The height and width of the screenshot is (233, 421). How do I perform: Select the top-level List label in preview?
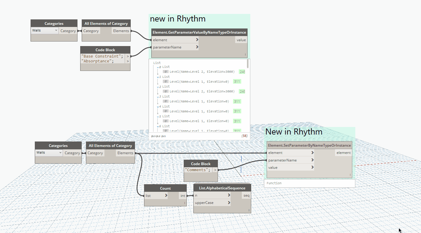pyautogui.click(x=157, y=63)
